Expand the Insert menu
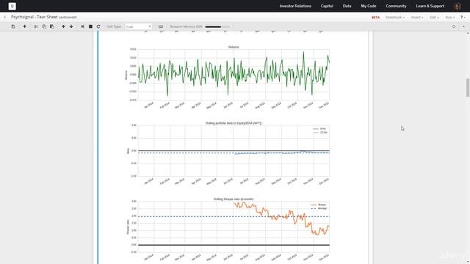470x264 pixels. coord(417,18)
